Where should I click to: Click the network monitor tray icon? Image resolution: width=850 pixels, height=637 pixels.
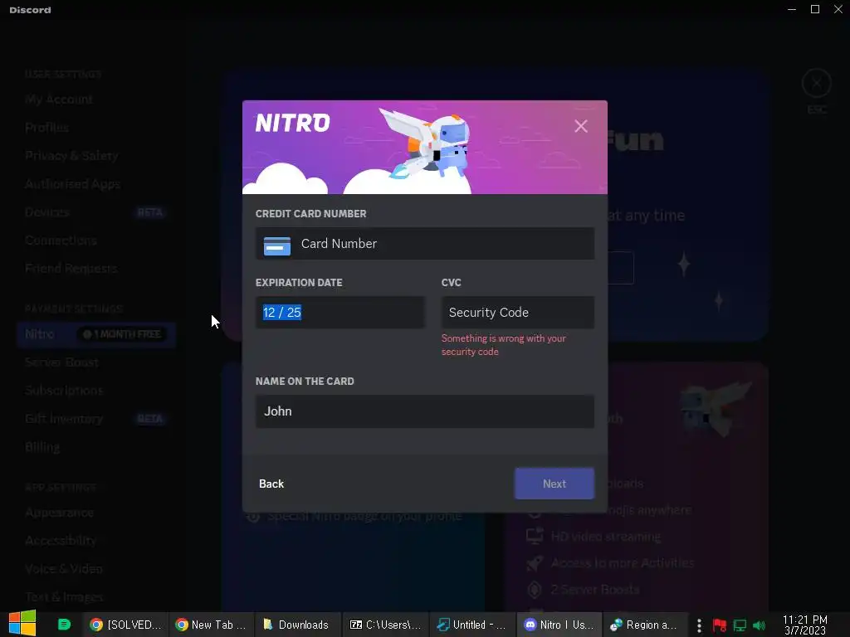[x=740, y=625]
